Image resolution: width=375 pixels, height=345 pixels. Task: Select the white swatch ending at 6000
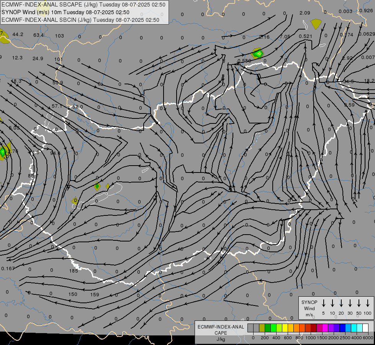[x=365, y=328]
